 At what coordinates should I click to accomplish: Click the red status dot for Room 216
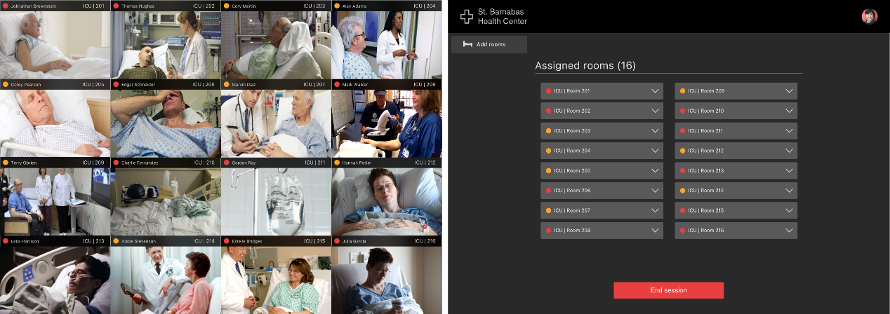tap(683, 231)
